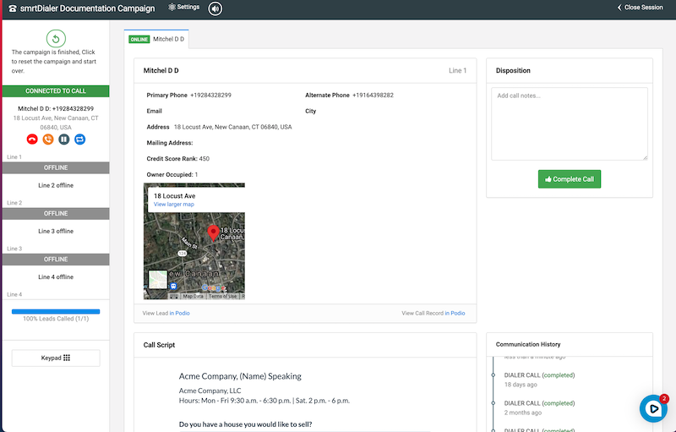Hang up the call with red button

click(32, 139)
